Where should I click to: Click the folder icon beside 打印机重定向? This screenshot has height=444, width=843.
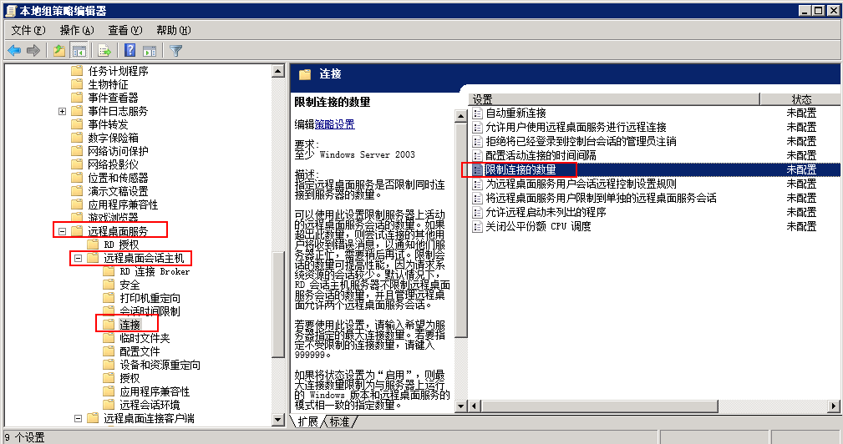point(109,298)
